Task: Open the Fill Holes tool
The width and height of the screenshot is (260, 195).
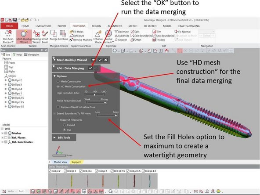Action: pos(76,32)
